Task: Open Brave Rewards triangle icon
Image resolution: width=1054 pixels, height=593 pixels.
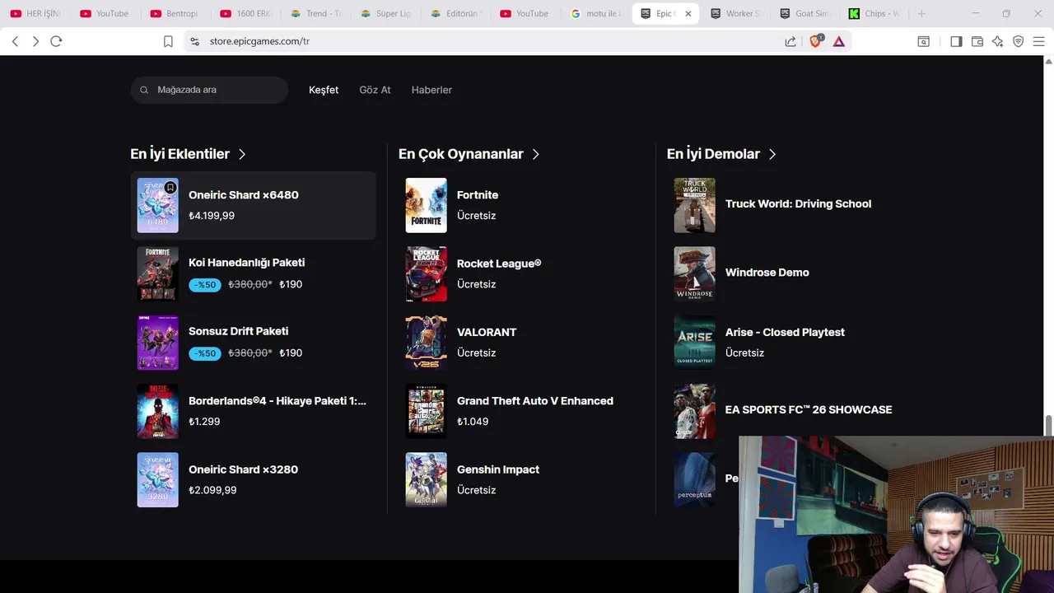Action: pyautogui.click(x=838, y=41)
